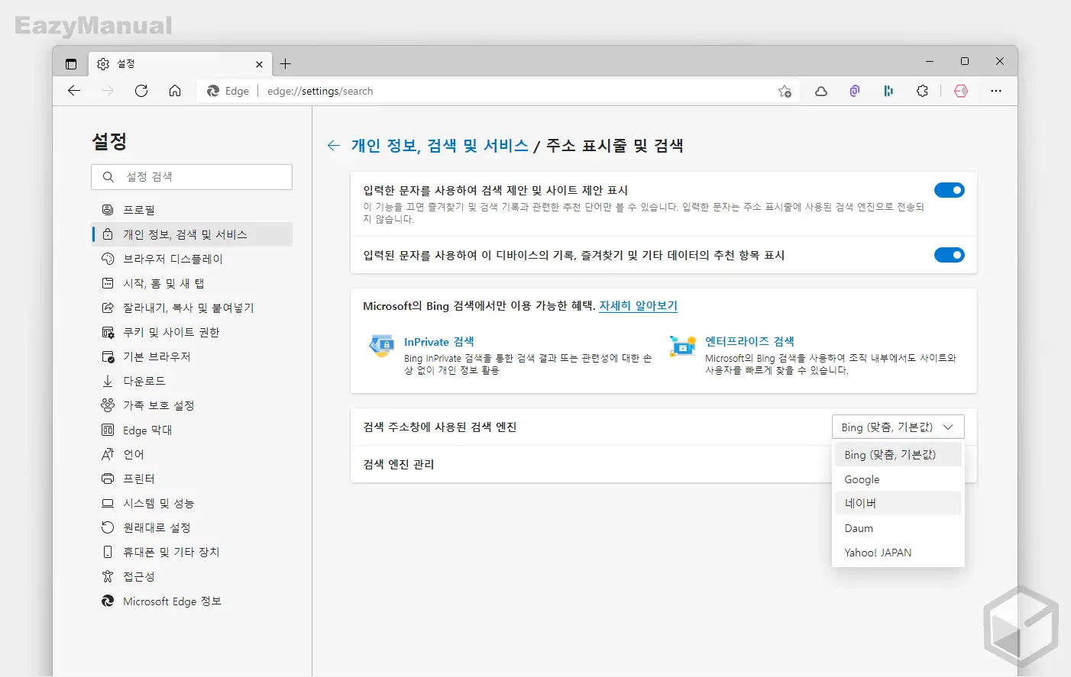The image size is (1071, 677).
Task: Click the InPrivate 검색 icon
Action: 381,346
